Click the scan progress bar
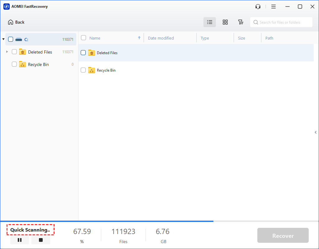Viewport: 319px width, 249px height. click(x=159, y=221)
